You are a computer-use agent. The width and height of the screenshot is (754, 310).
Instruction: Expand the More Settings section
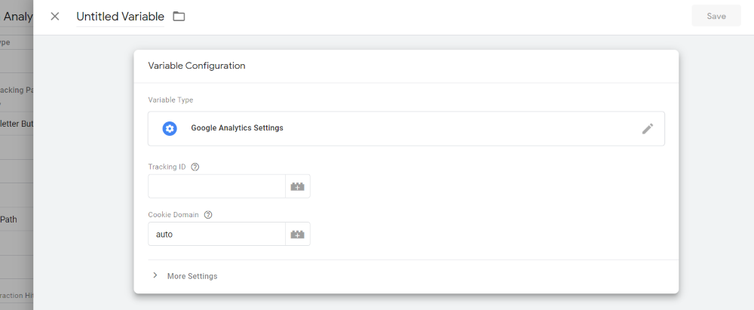click(185, 276)
